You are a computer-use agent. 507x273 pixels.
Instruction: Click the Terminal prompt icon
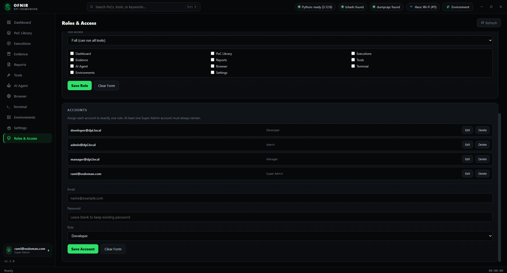tap(8, 107)
